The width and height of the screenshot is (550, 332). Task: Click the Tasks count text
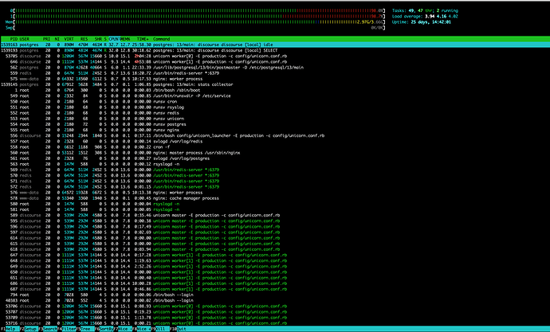(425, 10)
